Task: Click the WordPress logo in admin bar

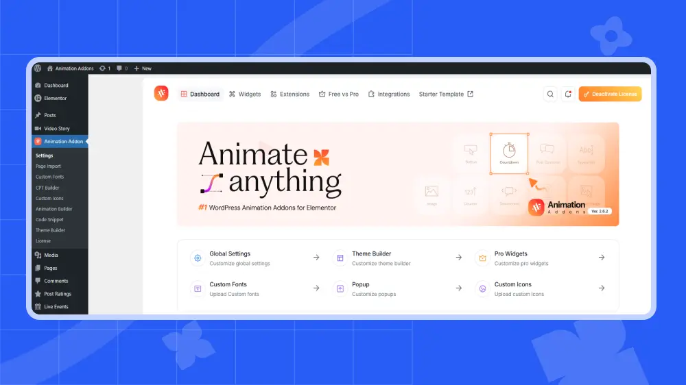Action: (x=38, y=69)
